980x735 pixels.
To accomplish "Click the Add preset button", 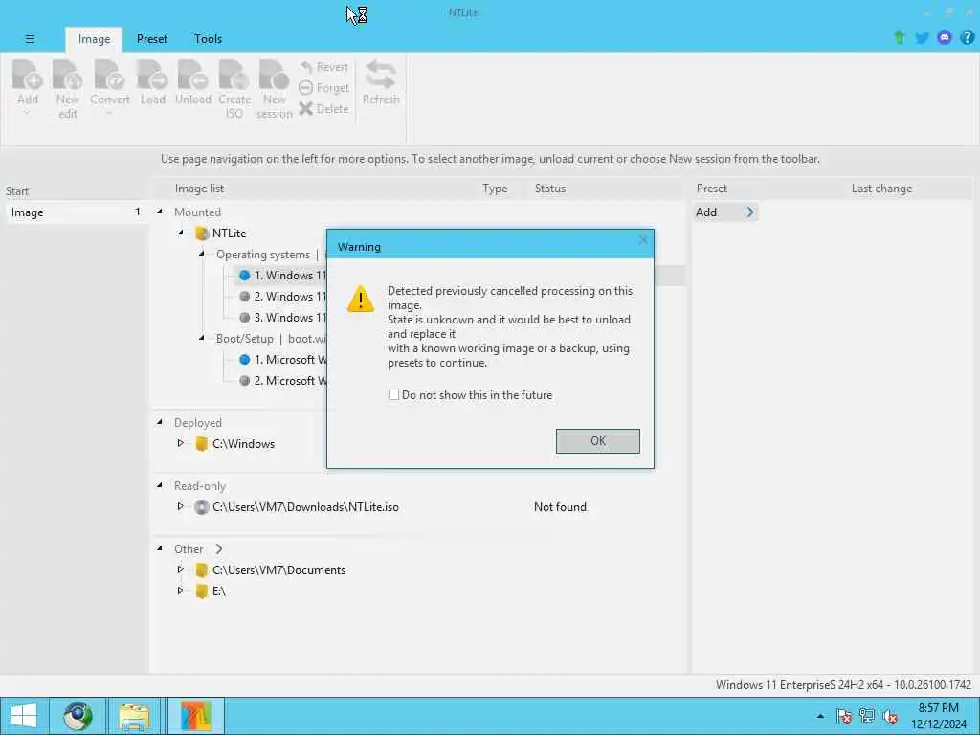I will point(725,212).
